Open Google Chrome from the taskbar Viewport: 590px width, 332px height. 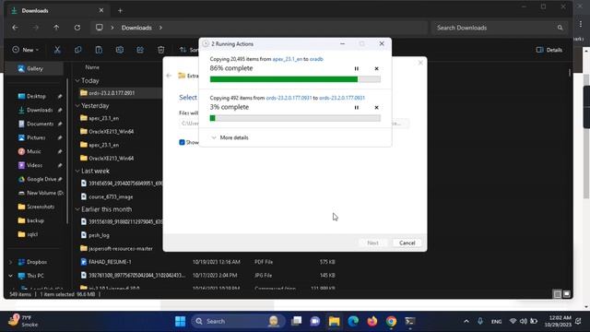tap(391, 321)
